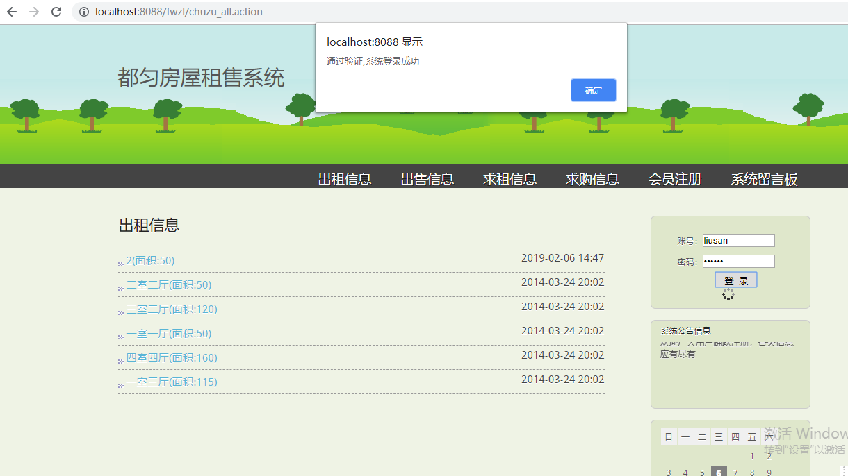848x476 pixels.
Task: Click the browser forward arrow
Action: (34, 12)
